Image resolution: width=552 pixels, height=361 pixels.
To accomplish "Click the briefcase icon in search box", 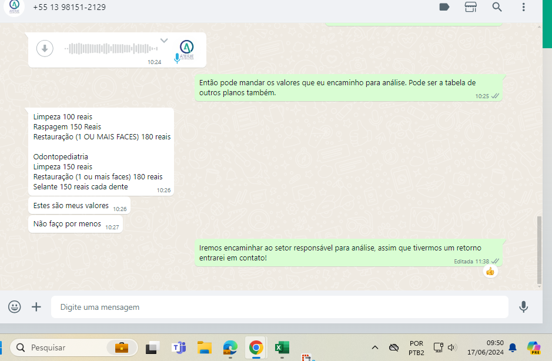I will click(x=122, y=347).
